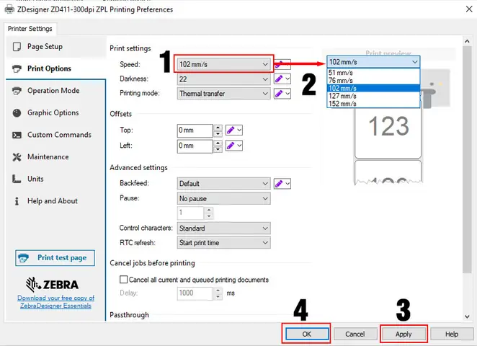The height and width of the screenshot is (346, 477).
Task: Select the Printer Settings tab
Action: click(30, 29)
